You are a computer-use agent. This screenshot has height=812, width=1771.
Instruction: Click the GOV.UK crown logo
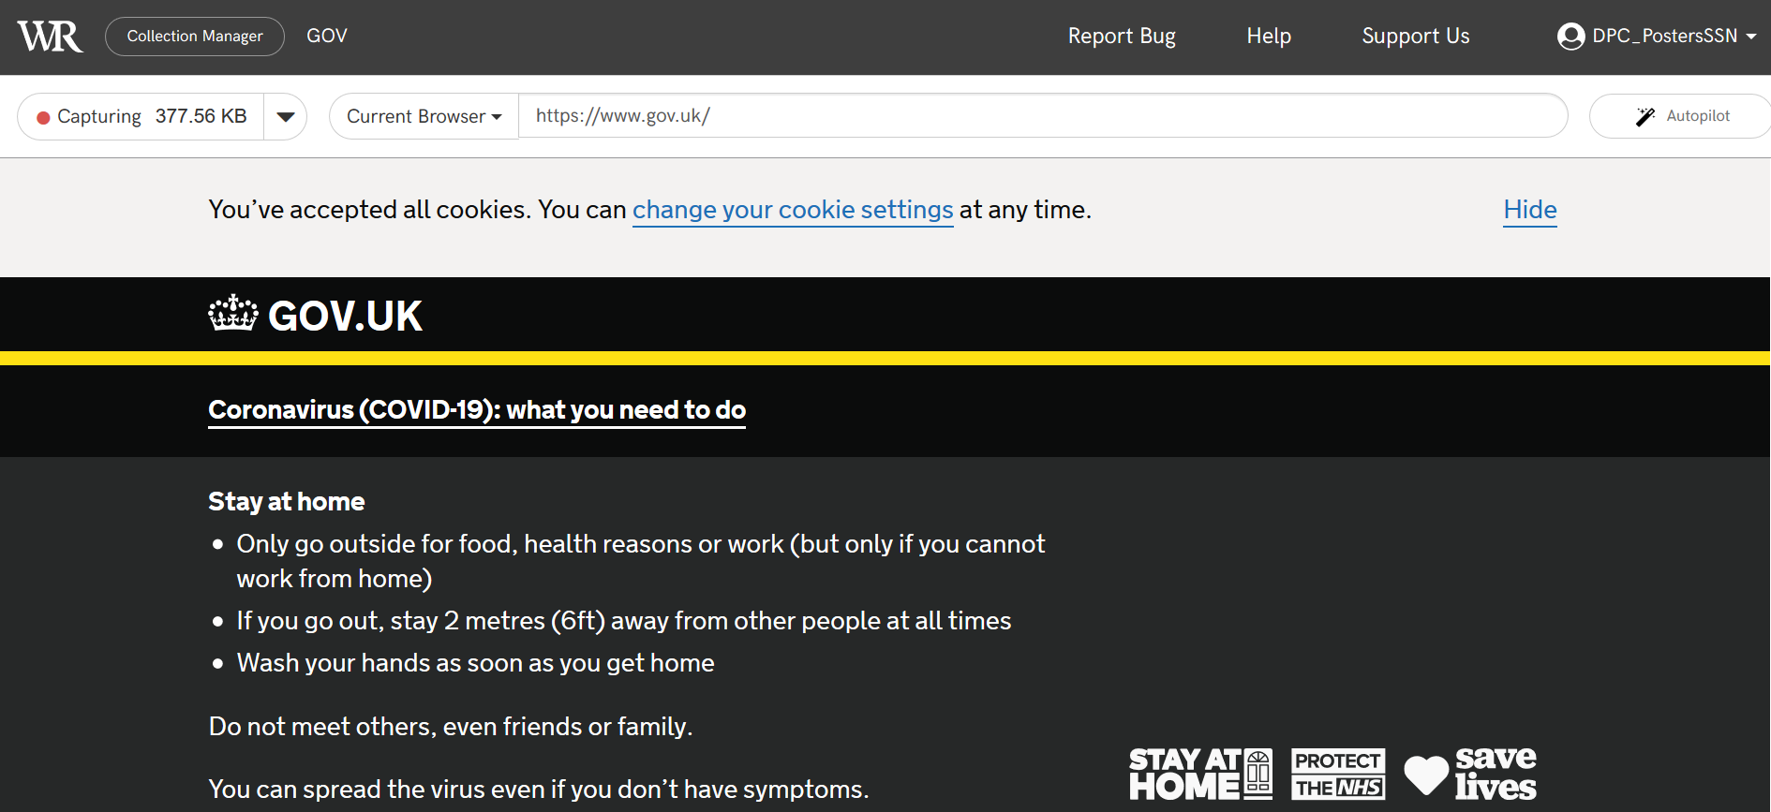[x=232, y=314]
